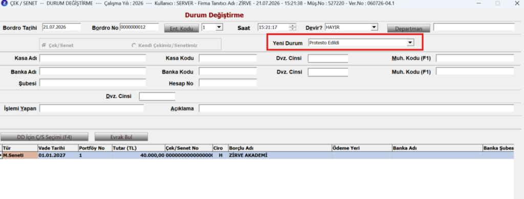Focus the Bordro Tarihi date field

point(61,27)
